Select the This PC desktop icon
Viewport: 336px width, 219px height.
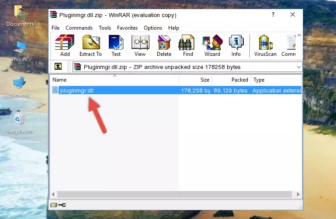tap(20, 51)
